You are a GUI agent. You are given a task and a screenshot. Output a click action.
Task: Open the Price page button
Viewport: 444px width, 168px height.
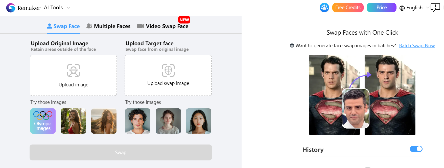(x=381, y=8)
